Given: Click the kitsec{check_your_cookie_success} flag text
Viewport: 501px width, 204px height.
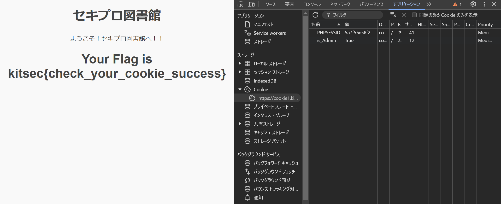Looking at the screenshot, I should (x=117, y=74).
